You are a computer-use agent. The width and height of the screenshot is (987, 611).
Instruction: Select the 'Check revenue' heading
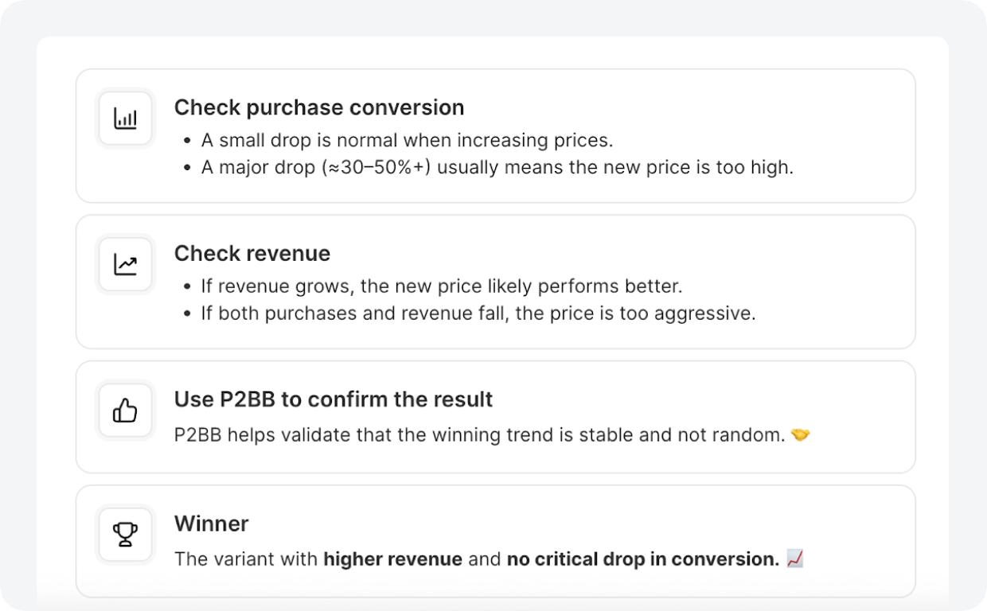coord(252,253)
